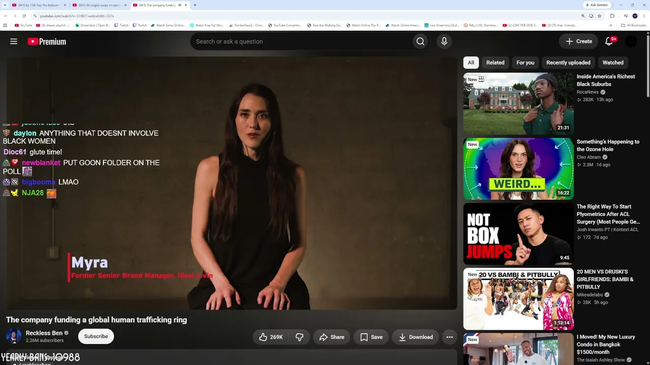Image resolution: width=650 pixels, height=365 pixels.
Task: Open 'Bitly | URL Shortener' bookmark
Action: (x=480, y=25)
